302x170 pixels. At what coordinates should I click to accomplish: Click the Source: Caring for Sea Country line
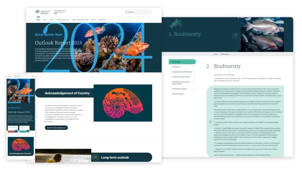click(x=242, y=155)
